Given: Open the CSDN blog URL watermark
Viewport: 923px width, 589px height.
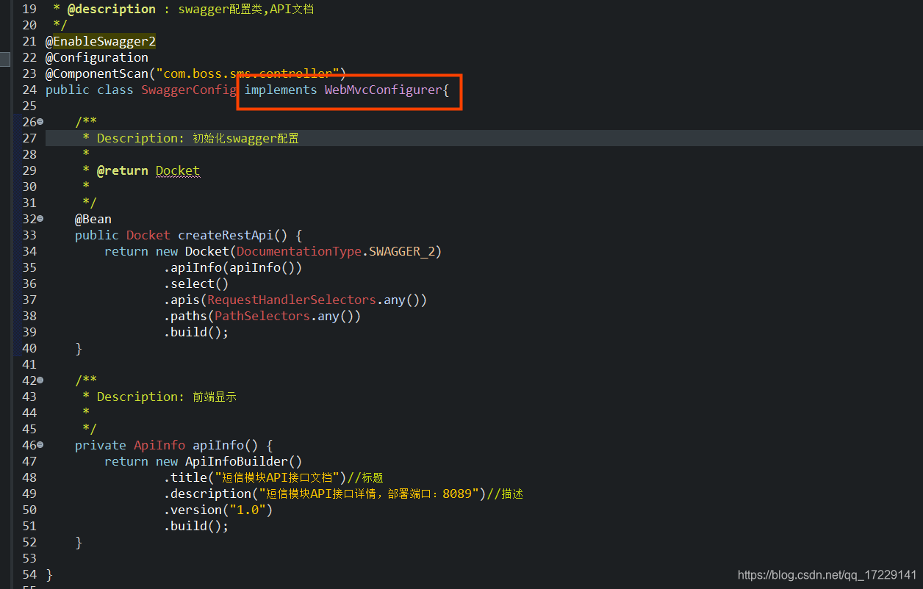Looking at the screenshot, I should (x=825, y=576).
